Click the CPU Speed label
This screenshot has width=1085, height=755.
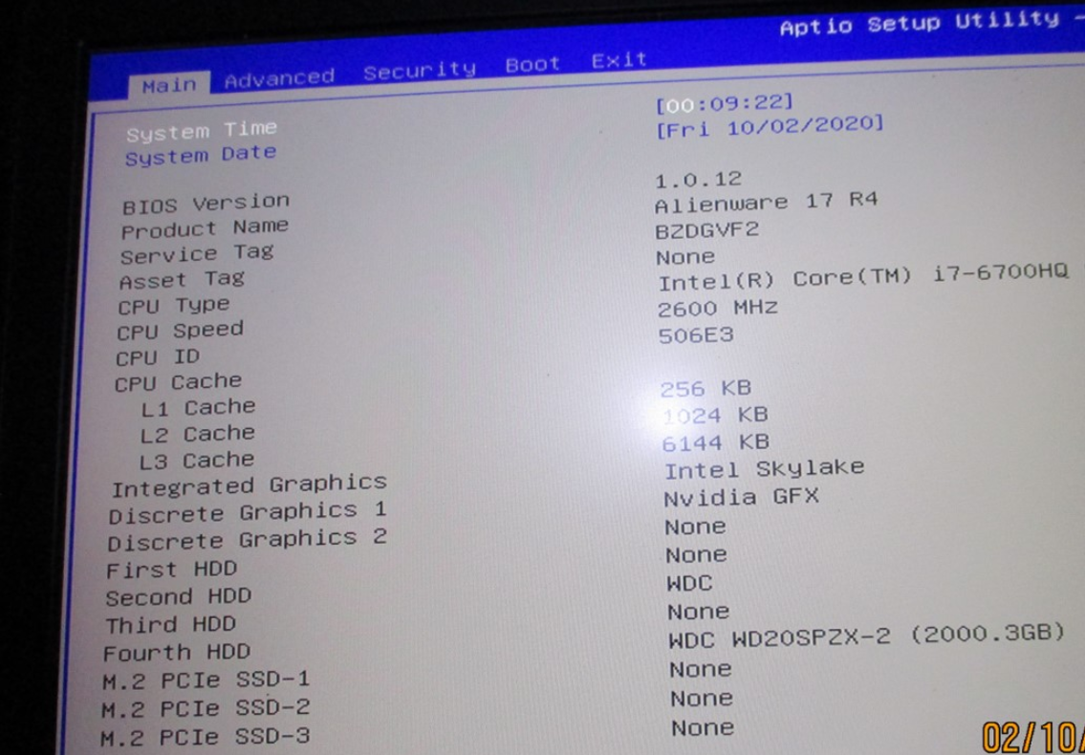click(x=180, y=331)
